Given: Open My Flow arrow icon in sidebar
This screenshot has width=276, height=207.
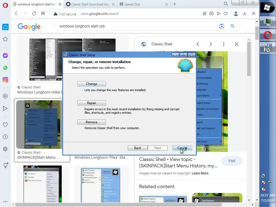Looking at the screenshot, I should click(5, 108).
